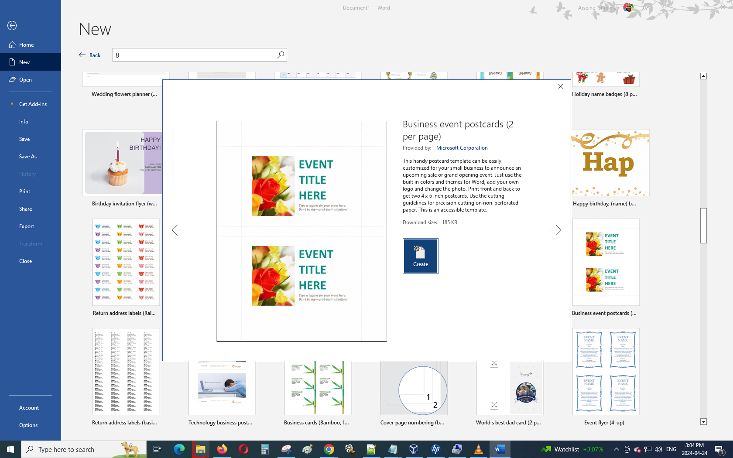Image resolution: width=733 pixels, height=458 pixels.
Task: Click Back link beside search box
Action: [x=90, y=55]
